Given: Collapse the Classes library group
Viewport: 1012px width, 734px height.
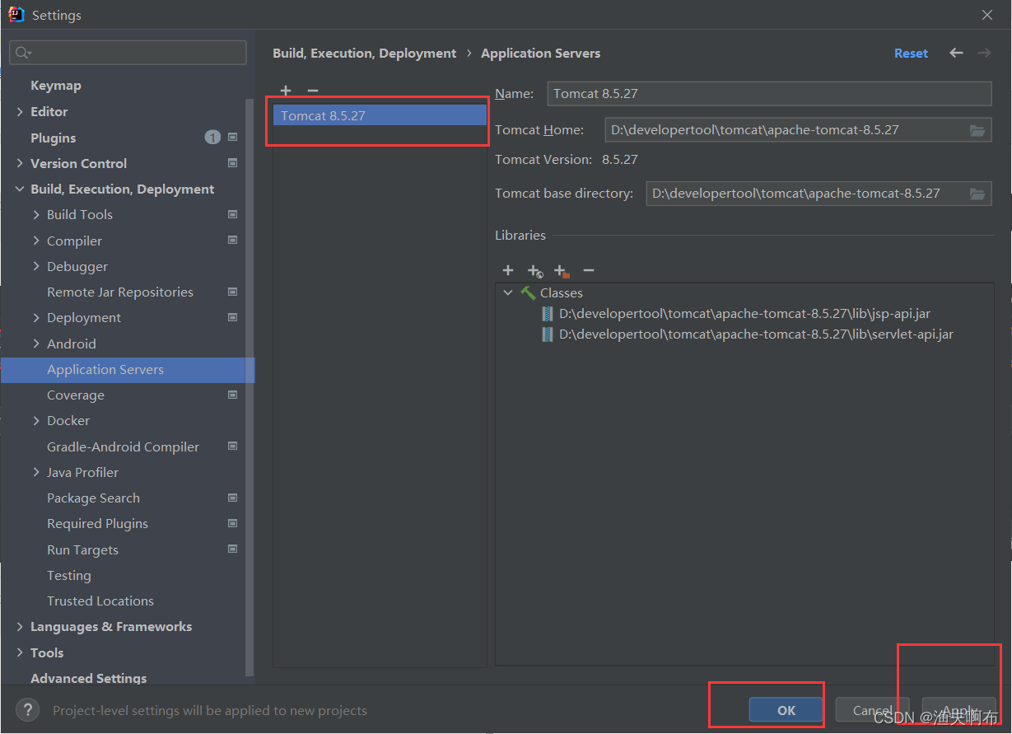Looking at the screenshot, I should pos(508,292).
